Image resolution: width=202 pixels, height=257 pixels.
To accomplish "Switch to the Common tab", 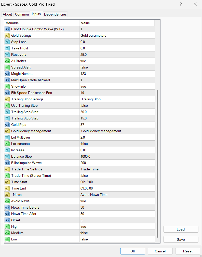I will (22, 14).
